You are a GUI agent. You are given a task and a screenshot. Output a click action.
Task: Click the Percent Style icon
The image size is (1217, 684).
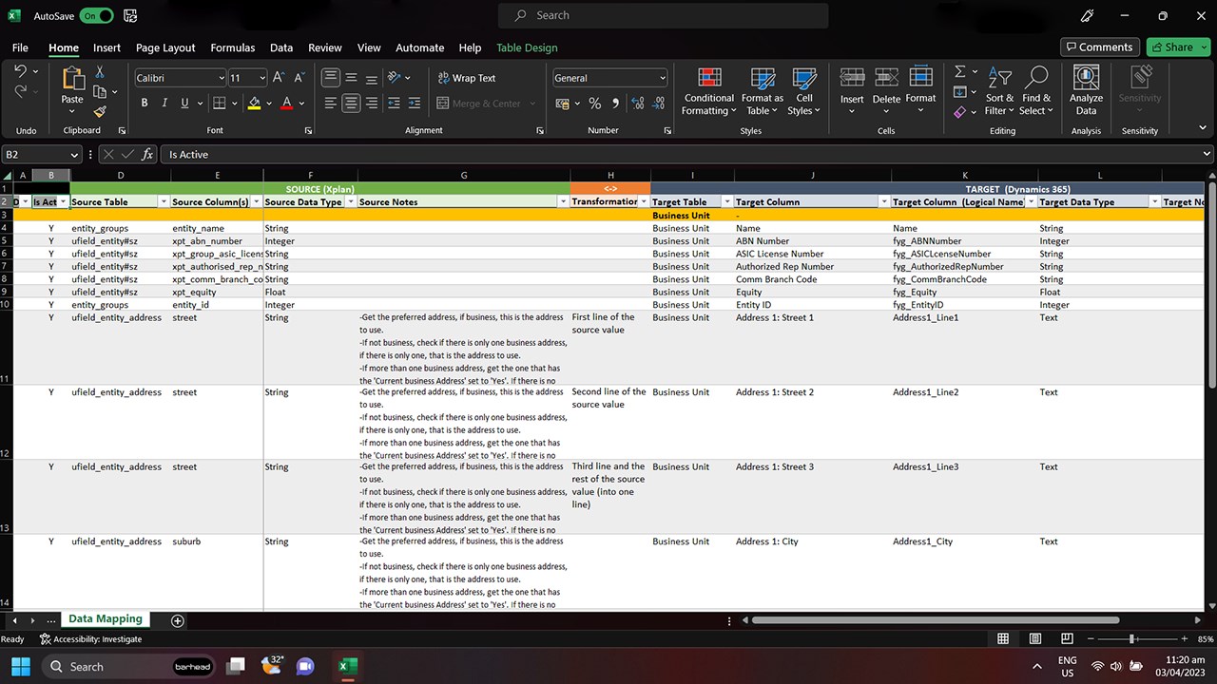[594, 103]
